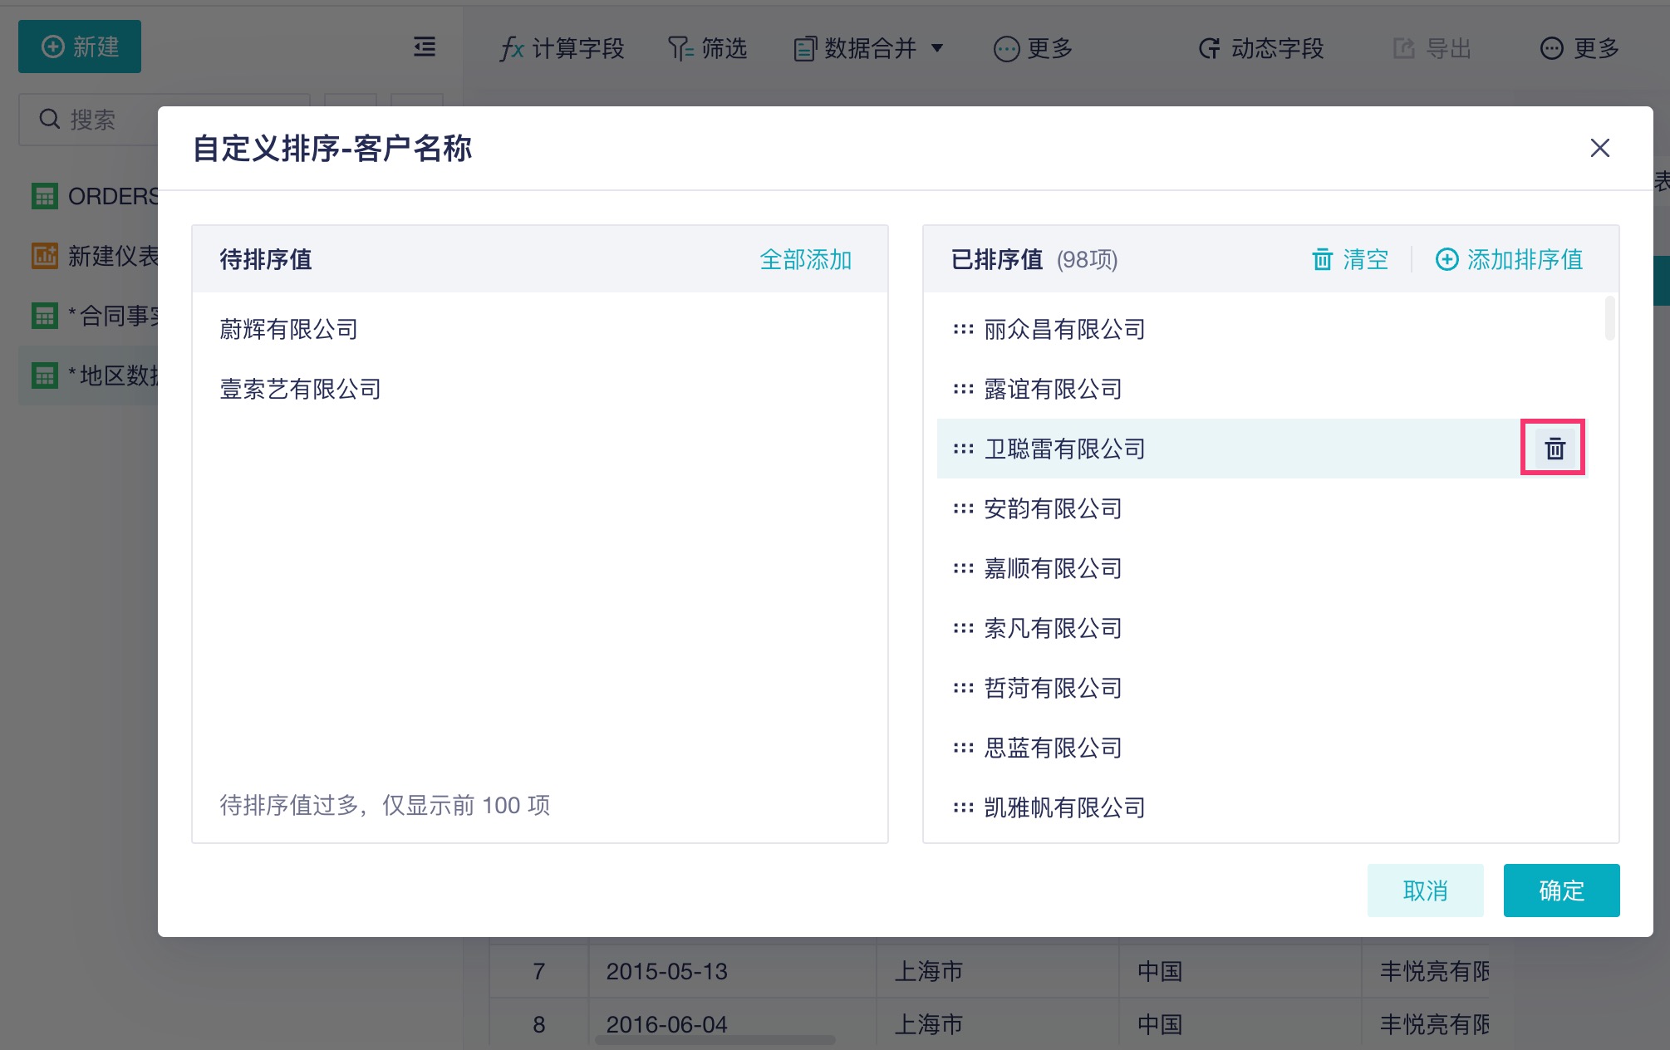Screen dimensions: 1670x1050
Task: Click the search magnifier icon
Action: (x=50, y=120)
